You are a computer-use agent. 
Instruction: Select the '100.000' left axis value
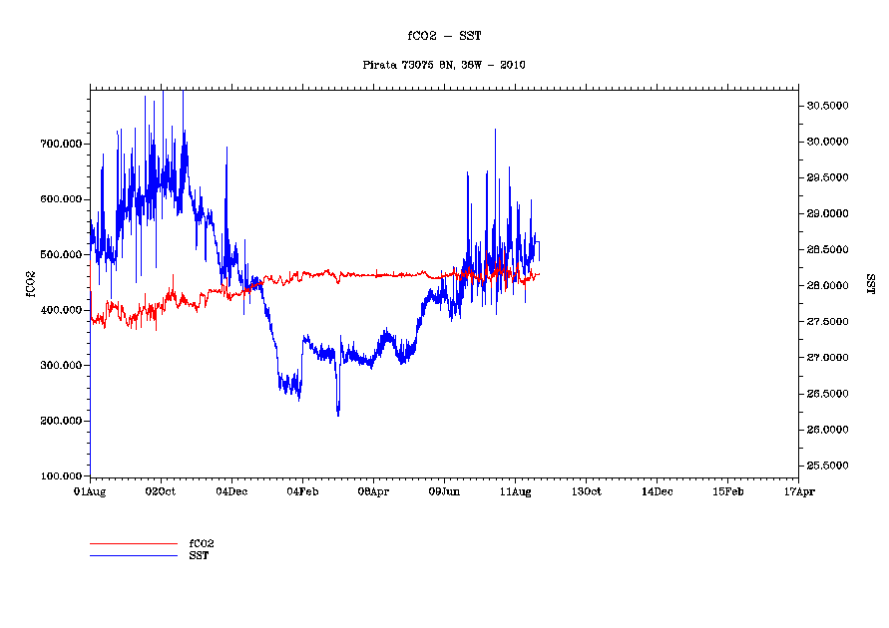click(61, 476)
